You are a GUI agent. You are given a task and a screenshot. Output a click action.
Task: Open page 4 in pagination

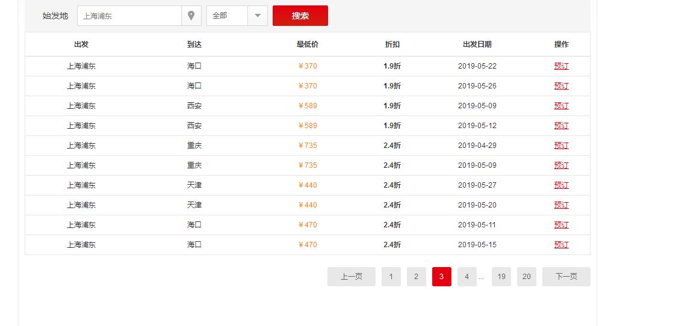[467, 277]
